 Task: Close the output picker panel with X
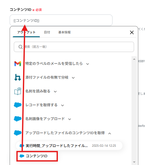(132, 32)
